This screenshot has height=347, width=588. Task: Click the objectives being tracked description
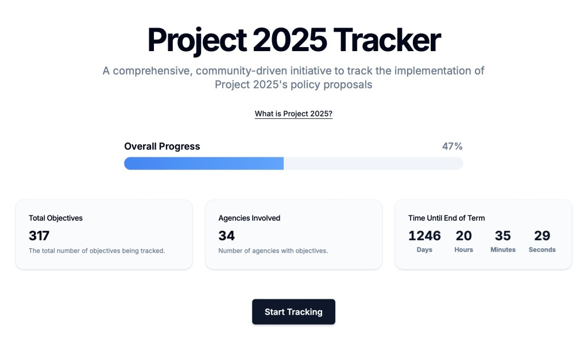pos(96,250)
